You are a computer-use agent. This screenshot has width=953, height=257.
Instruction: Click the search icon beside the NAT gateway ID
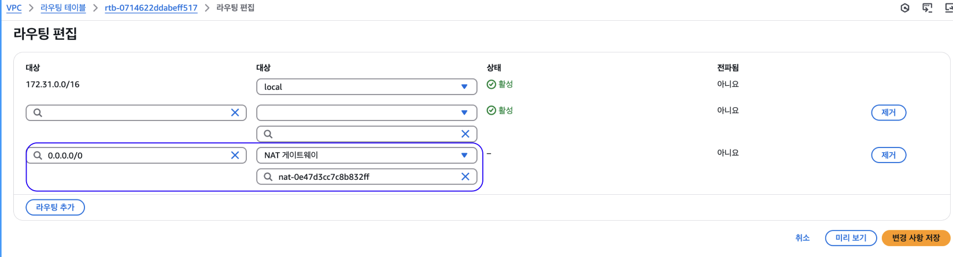pyautogui.click(x=268, y=177)
